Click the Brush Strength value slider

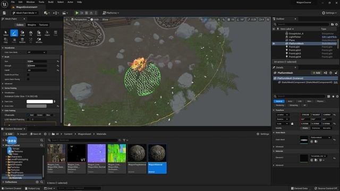coord(37,66)
